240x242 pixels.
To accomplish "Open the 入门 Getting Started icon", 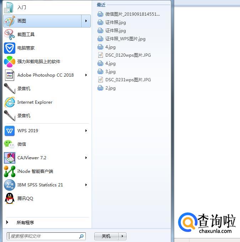I will [9, 7].
